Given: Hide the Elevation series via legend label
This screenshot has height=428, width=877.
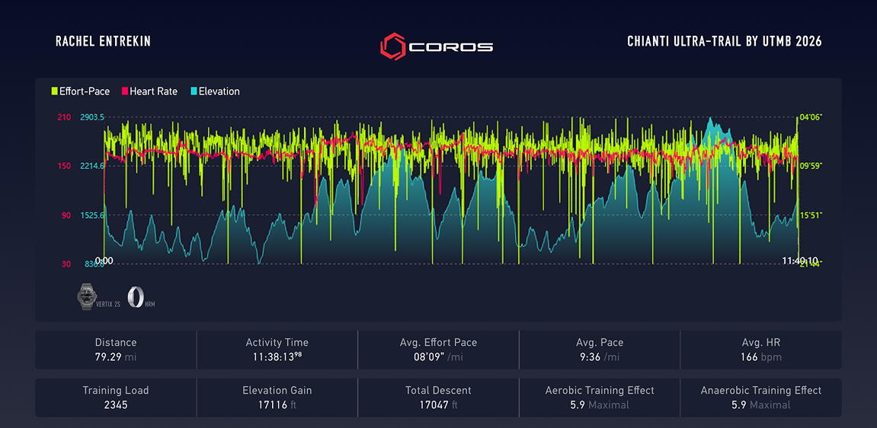Looking at the screenshot, I should pyautogui.click(x=219, y=91).
